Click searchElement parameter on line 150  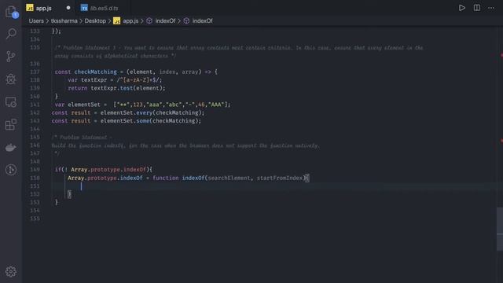pos(229,178)
